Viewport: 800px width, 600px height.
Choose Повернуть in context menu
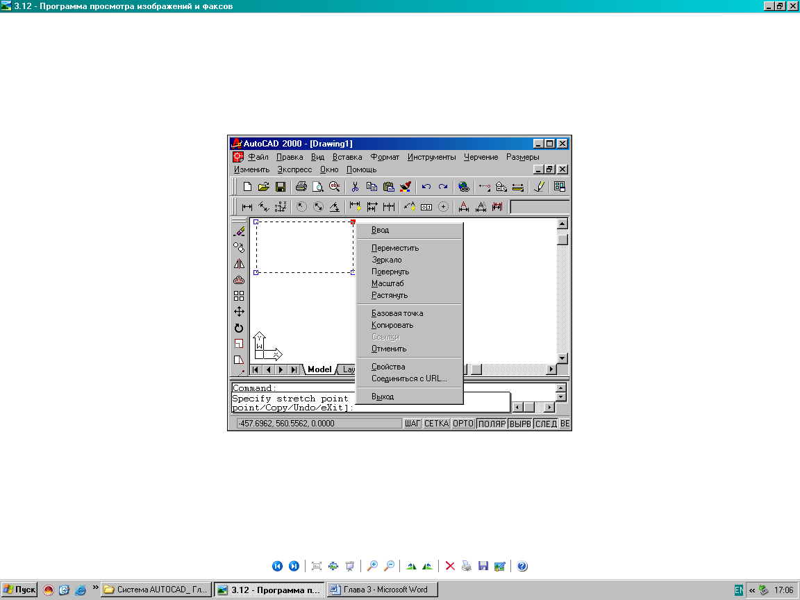point(410,272)
